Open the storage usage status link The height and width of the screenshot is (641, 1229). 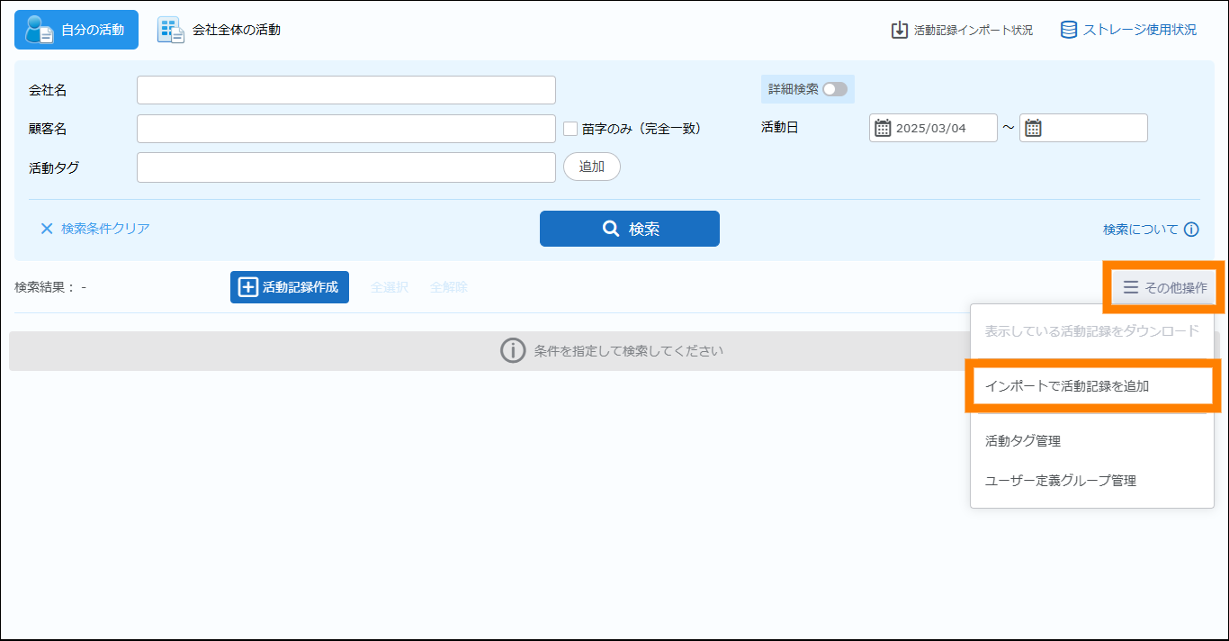[1128, 30]
